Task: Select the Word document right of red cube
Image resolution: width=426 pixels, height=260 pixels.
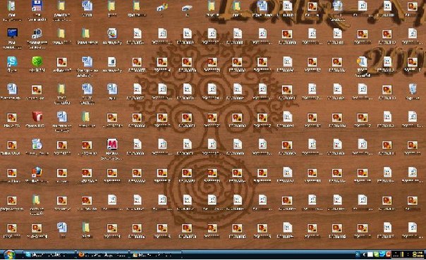Action: tap(62, 116)
